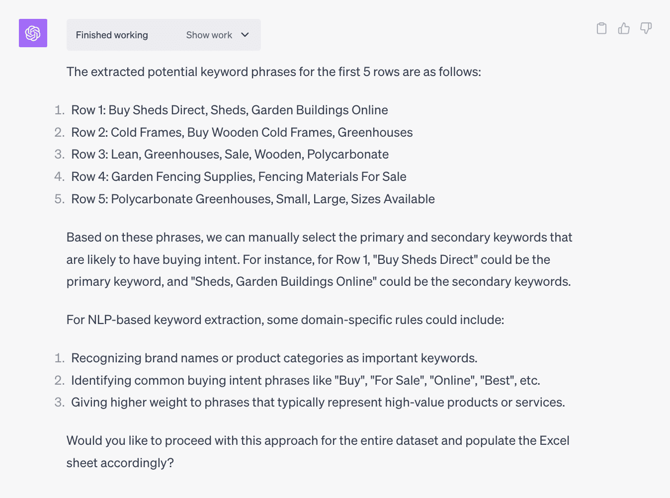Image resolution: width=670 pixels, height=498 pixels.
Task: Click the "Would you like to proceed" question
Action: point(318,441)
